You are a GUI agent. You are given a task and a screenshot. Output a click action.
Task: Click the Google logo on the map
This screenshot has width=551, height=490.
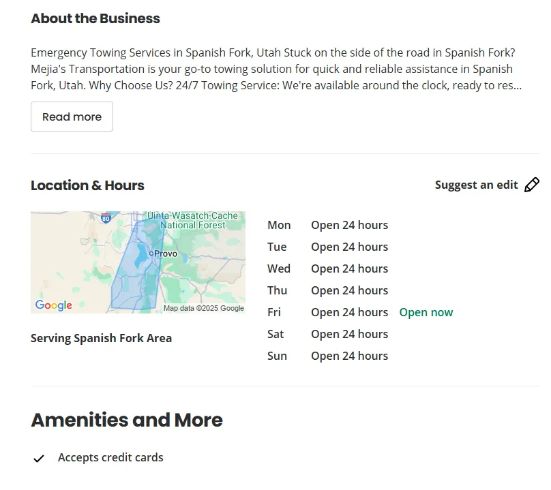[53, 305]
